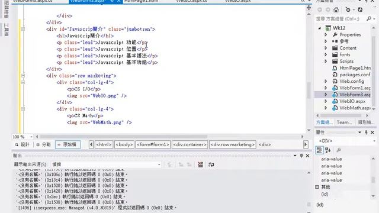Click go to next message icon in Output

coord(189,164)
